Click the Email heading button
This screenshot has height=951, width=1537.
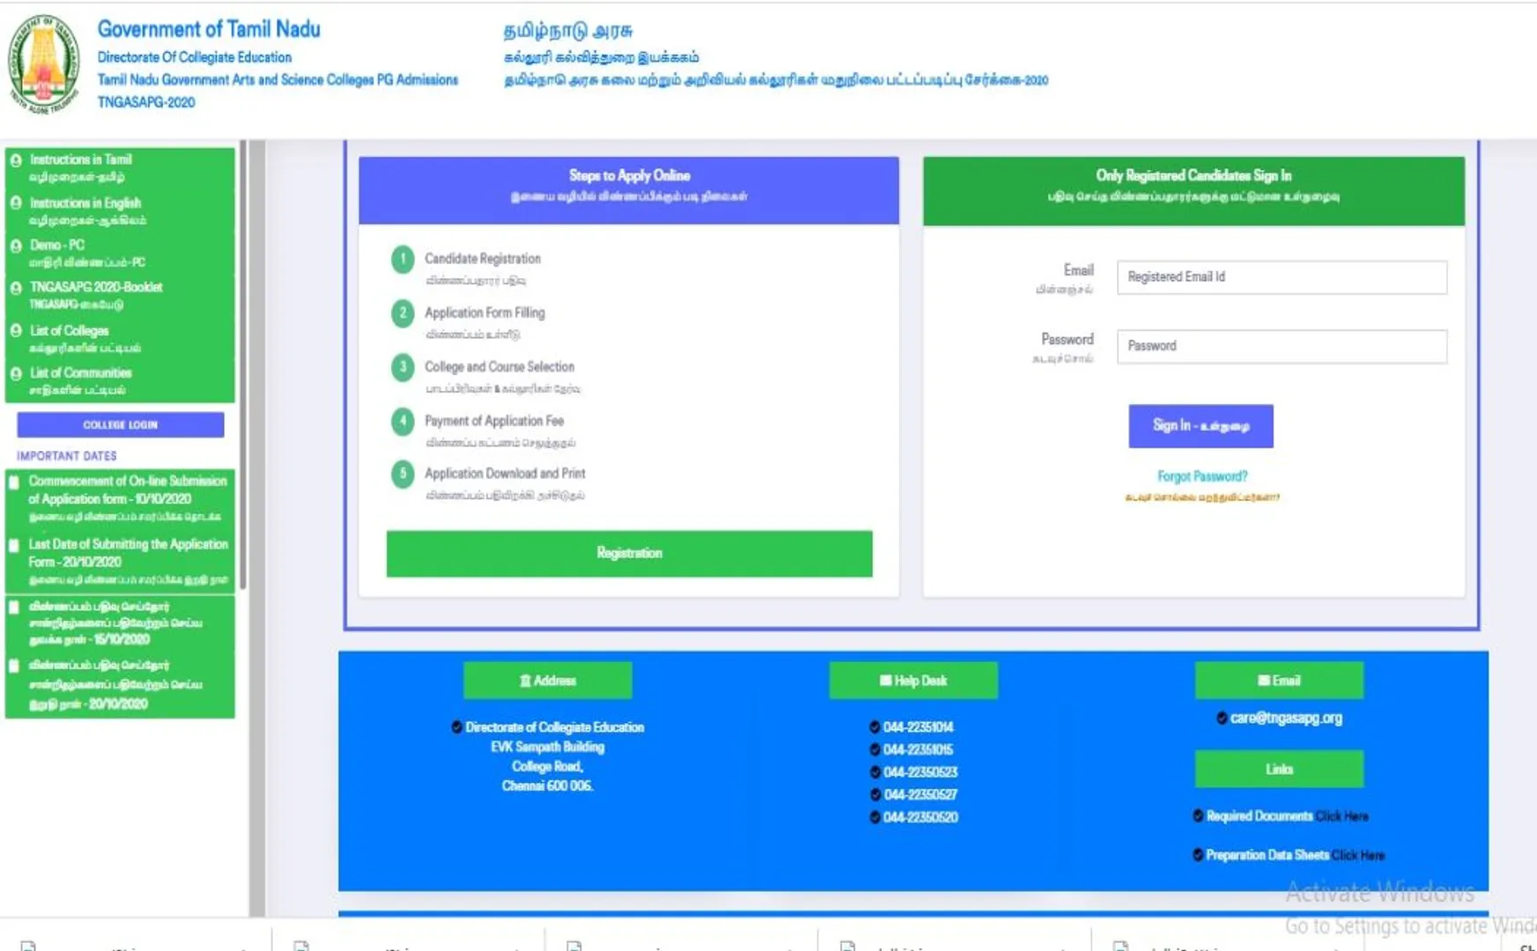1279,681
